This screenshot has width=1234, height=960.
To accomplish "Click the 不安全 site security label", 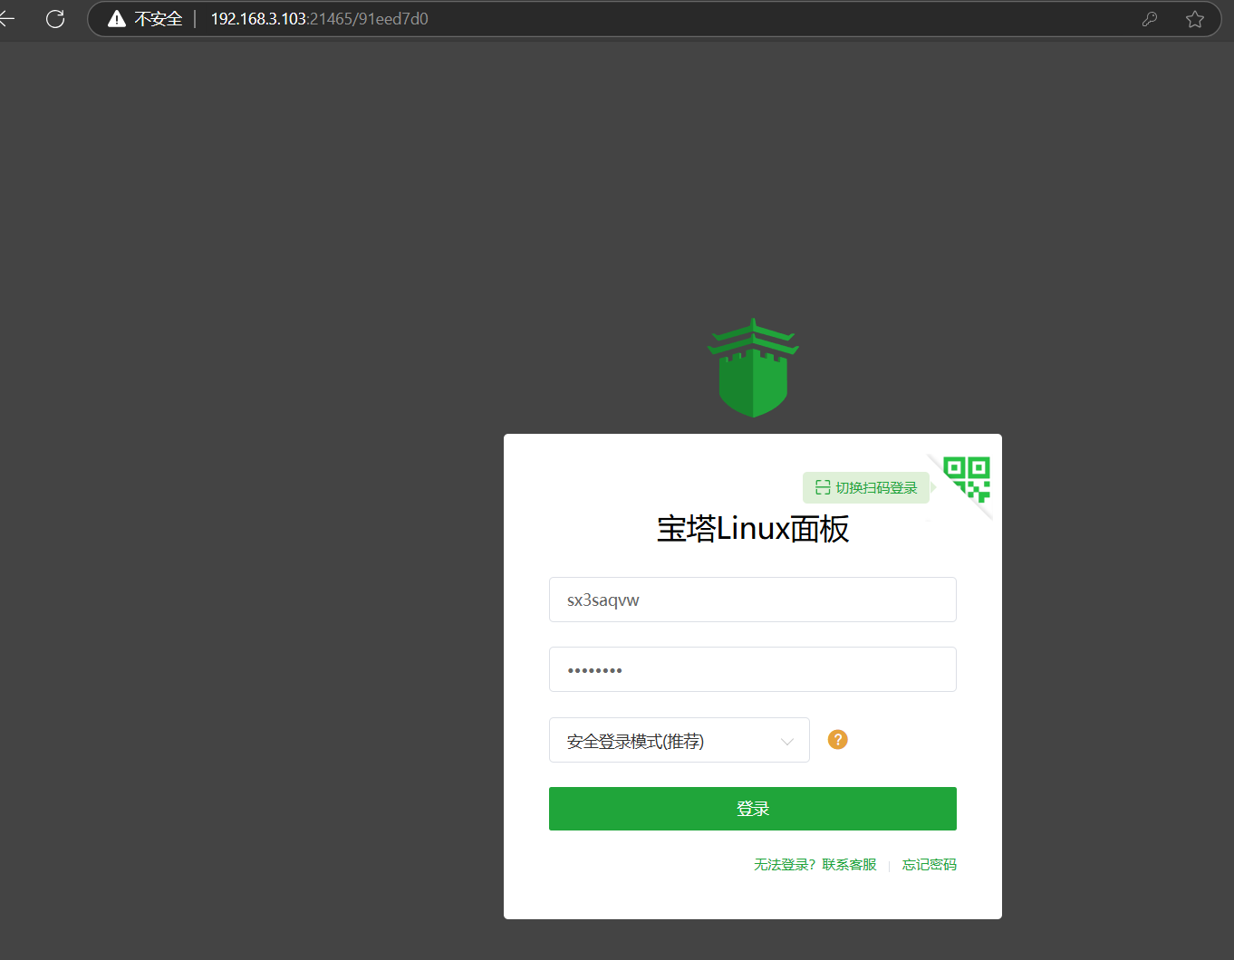I will click(159, 19).
